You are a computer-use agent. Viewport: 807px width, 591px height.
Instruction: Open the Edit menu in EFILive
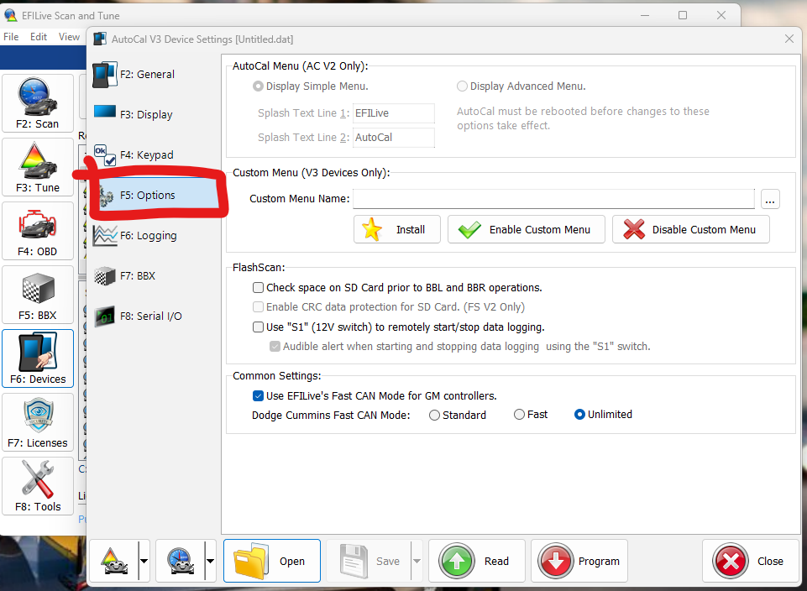click(x=39, y=37)
